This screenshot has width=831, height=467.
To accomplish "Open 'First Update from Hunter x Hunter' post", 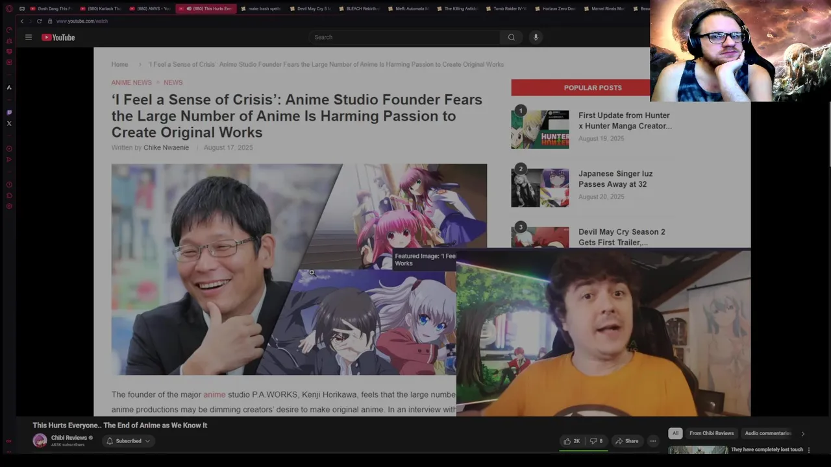I will click(625, 121).
